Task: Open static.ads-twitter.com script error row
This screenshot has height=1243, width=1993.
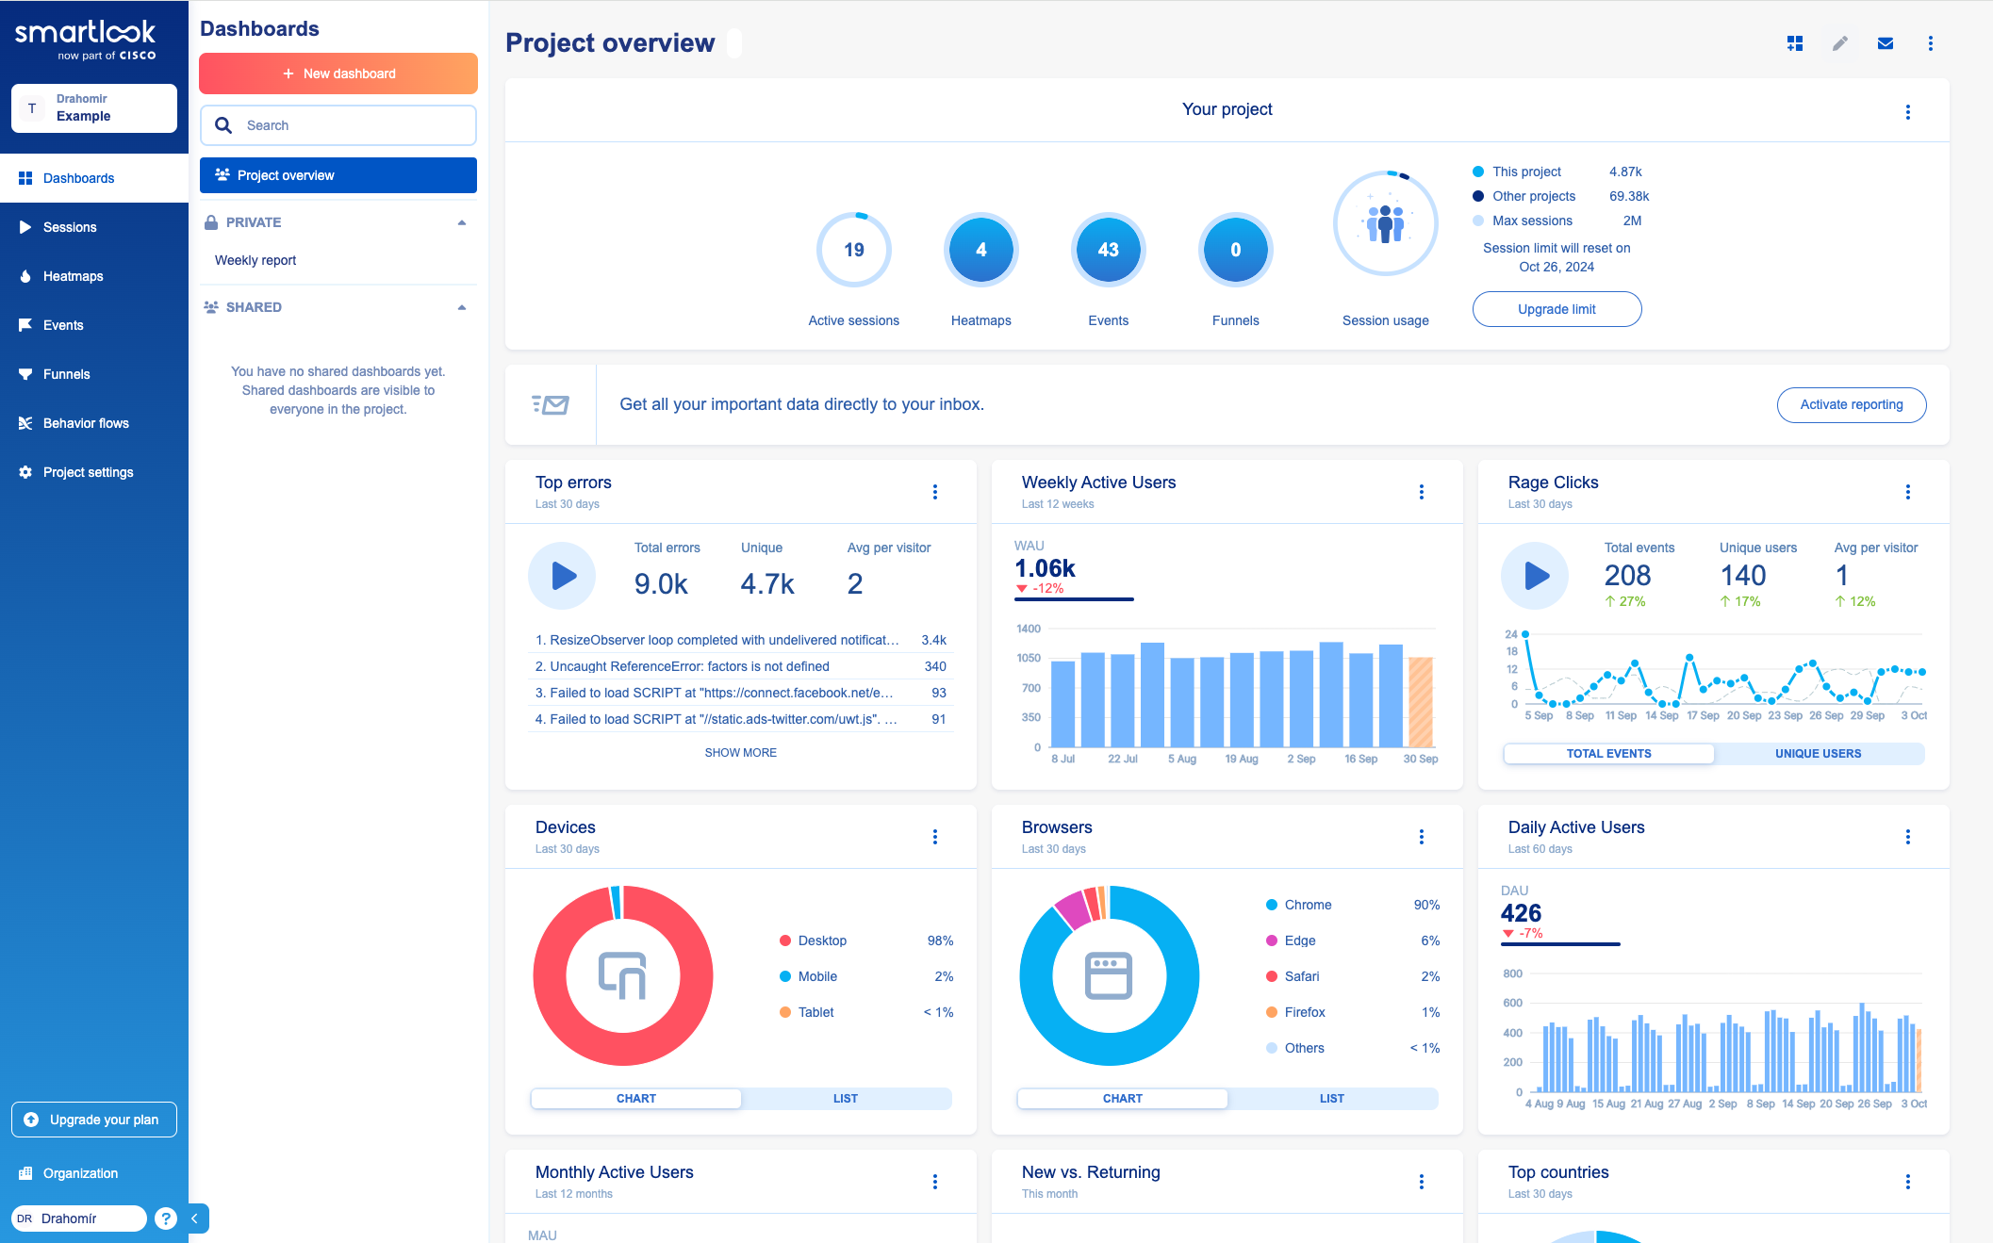Action: point(741,719)
